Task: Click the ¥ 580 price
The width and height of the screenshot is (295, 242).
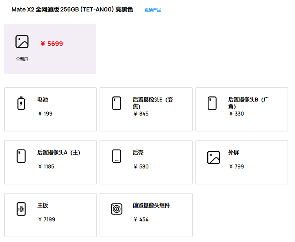Action: click(x=141, y=166)
